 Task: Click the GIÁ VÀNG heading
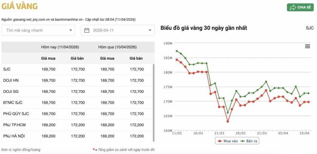(x=20, y=6)
